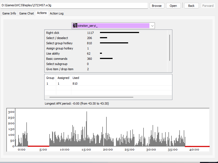
Task: Click the 15:00 marker on the APM graph
Action: coord(86,150)
